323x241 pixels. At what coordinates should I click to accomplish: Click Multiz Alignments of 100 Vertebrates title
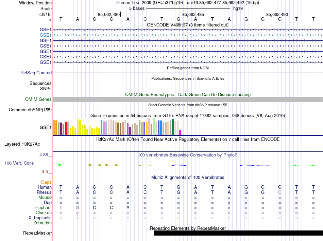pyautogui.click(x=187, y=177)
